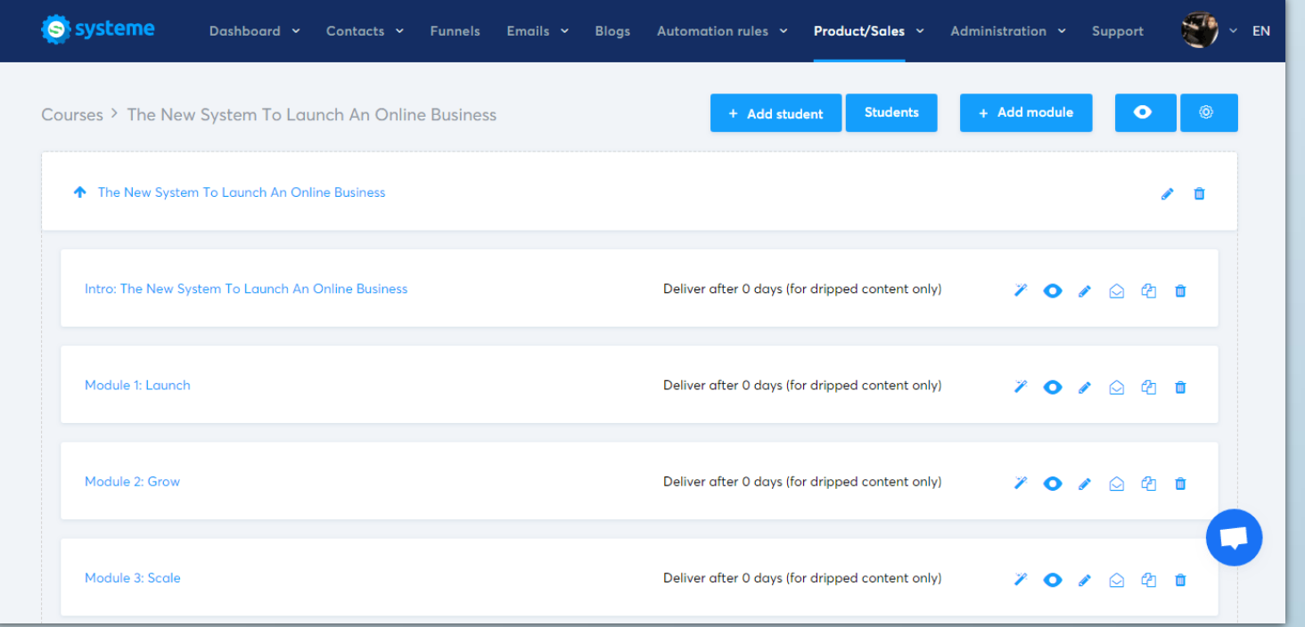Click the magic wand icon for Module 1: Launch
This screenshot has width=1305, height=627.
1021,387
